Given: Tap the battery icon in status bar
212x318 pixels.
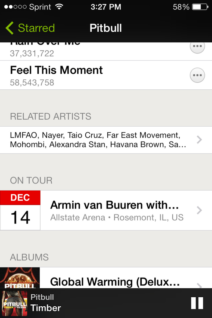Looking at the screenshot, I should tap(200, 7).
